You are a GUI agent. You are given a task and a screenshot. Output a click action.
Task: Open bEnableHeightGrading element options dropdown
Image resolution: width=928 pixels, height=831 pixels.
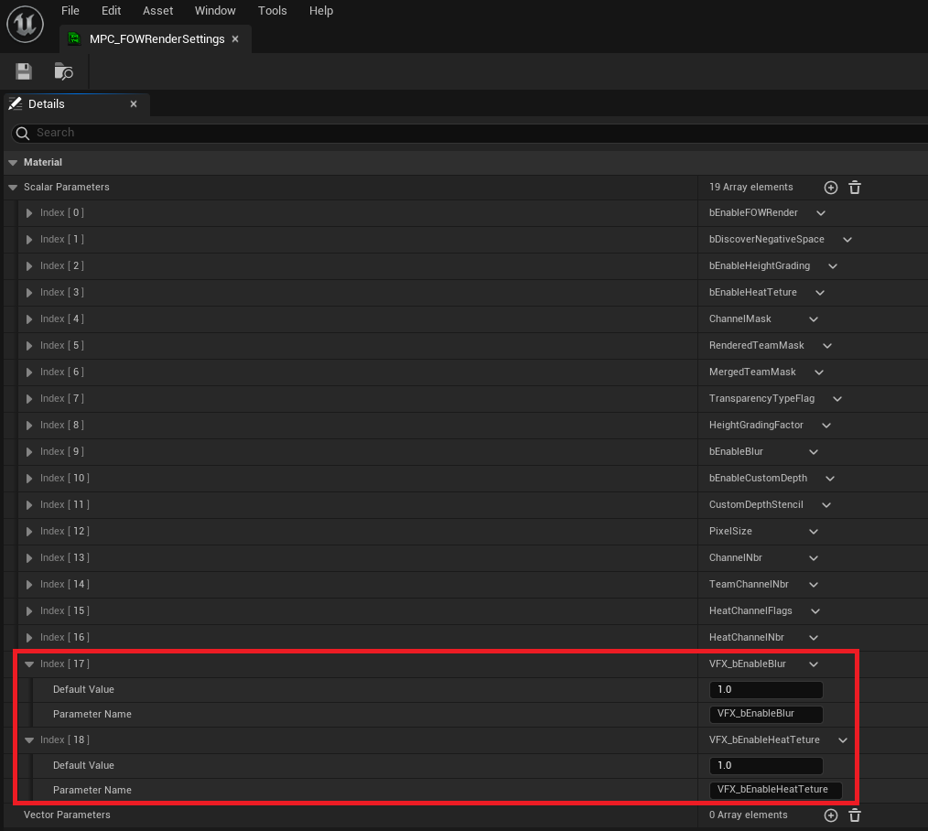point(833,266)
